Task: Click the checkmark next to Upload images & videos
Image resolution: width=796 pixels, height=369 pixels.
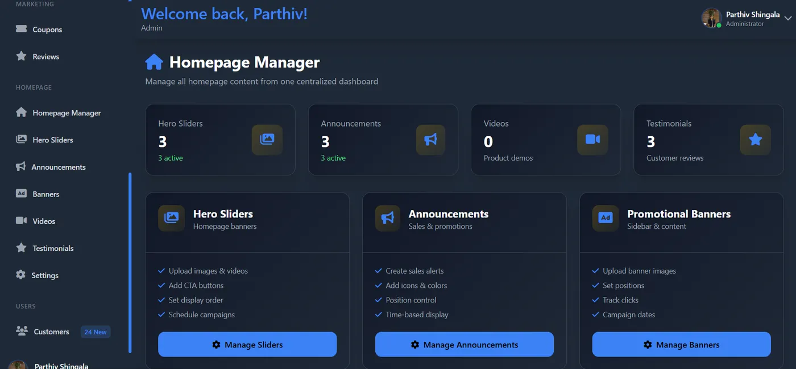Action: coord(161,271)
